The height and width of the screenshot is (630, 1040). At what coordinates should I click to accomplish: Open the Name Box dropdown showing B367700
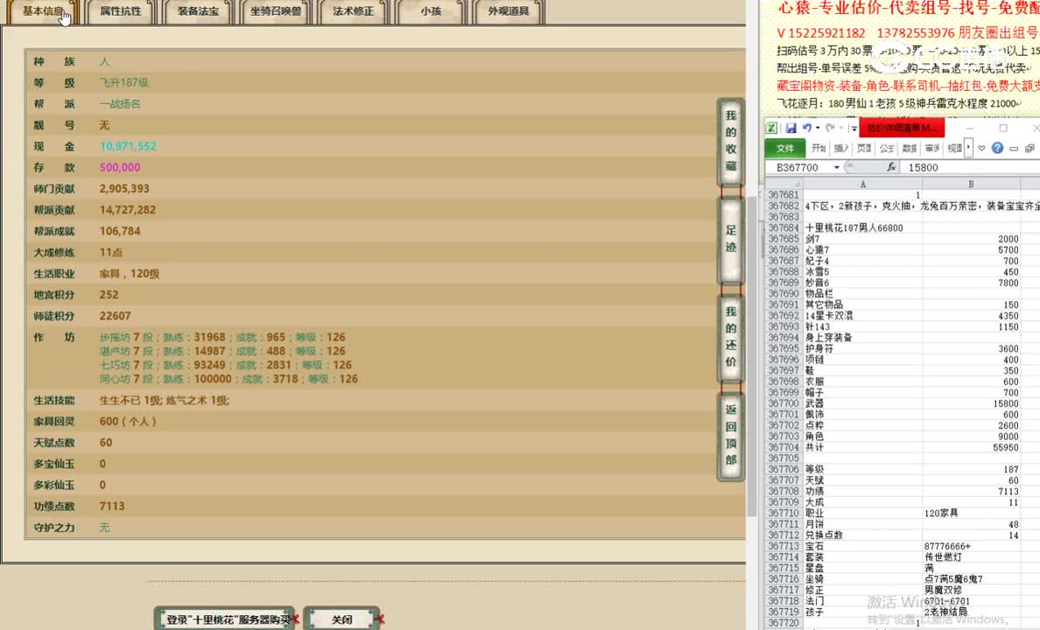pos(837,166)
